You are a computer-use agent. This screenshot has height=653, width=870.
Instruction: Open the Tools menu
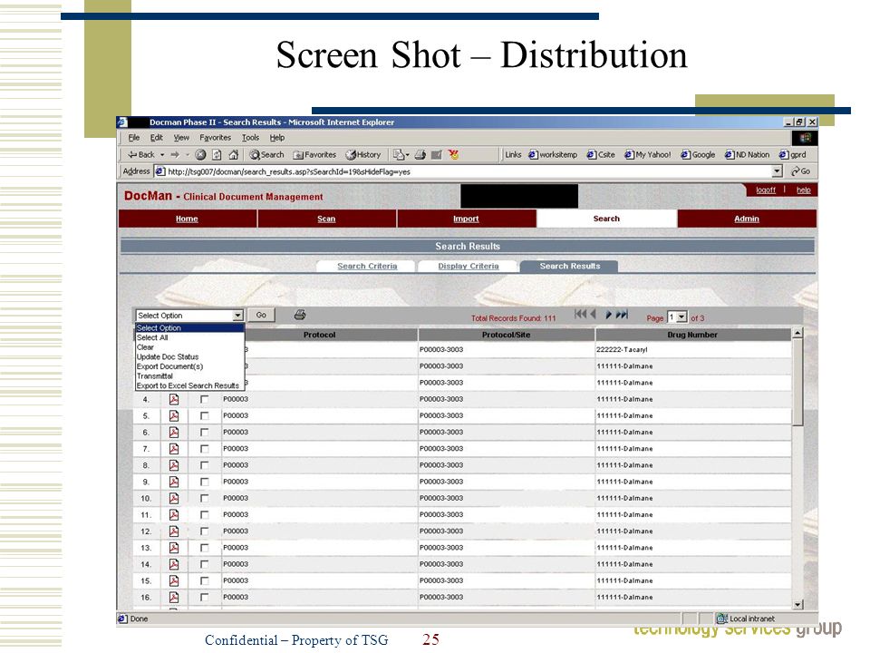(250, 138)
